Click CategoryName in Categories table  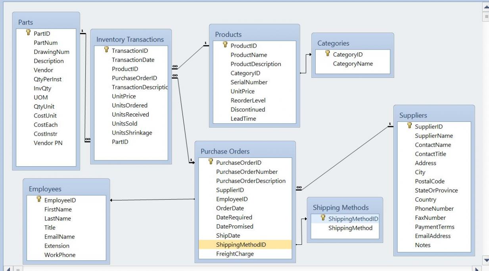click(353, 63)
